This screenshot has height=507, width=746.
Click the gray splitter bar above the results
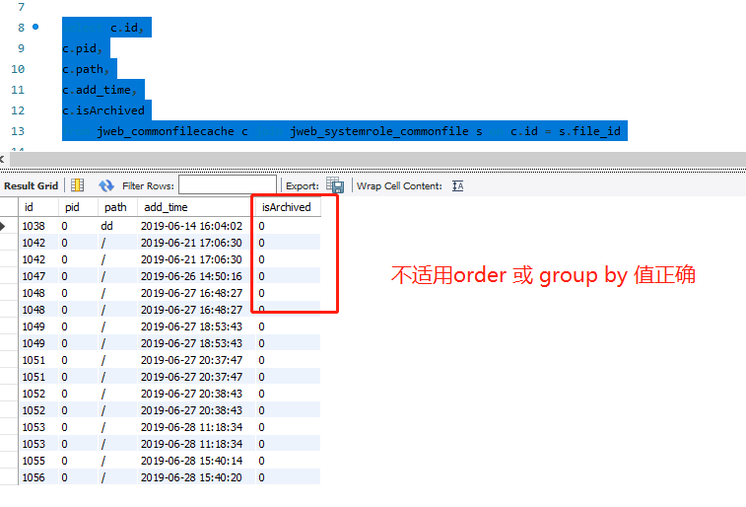pos(373,159)
